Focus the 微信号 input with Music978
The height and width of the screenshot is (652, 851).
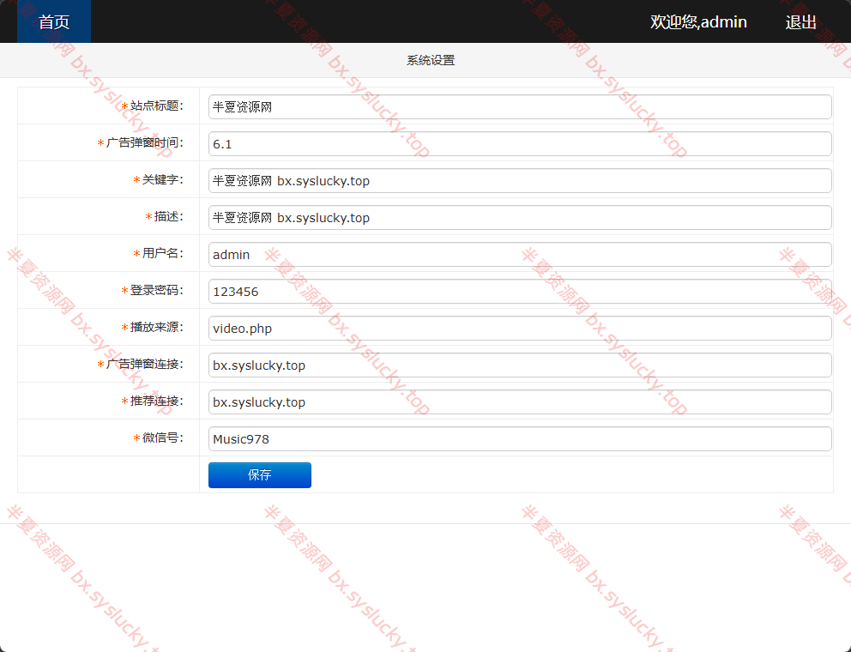coord(520,439)
